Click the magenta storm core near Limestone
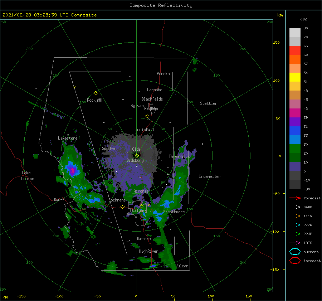The image size is (322, 301). pyautogui.click(x=72, y=170)
